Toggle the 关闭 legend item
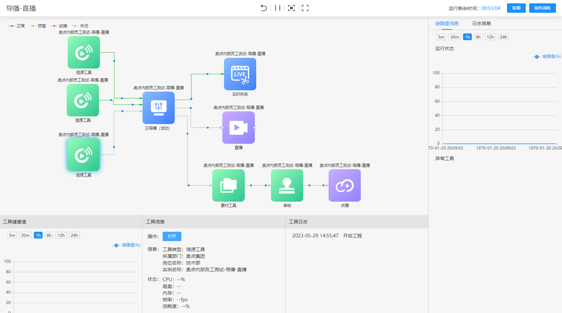This screenshot has width=562, height=313. pos(80,26)
